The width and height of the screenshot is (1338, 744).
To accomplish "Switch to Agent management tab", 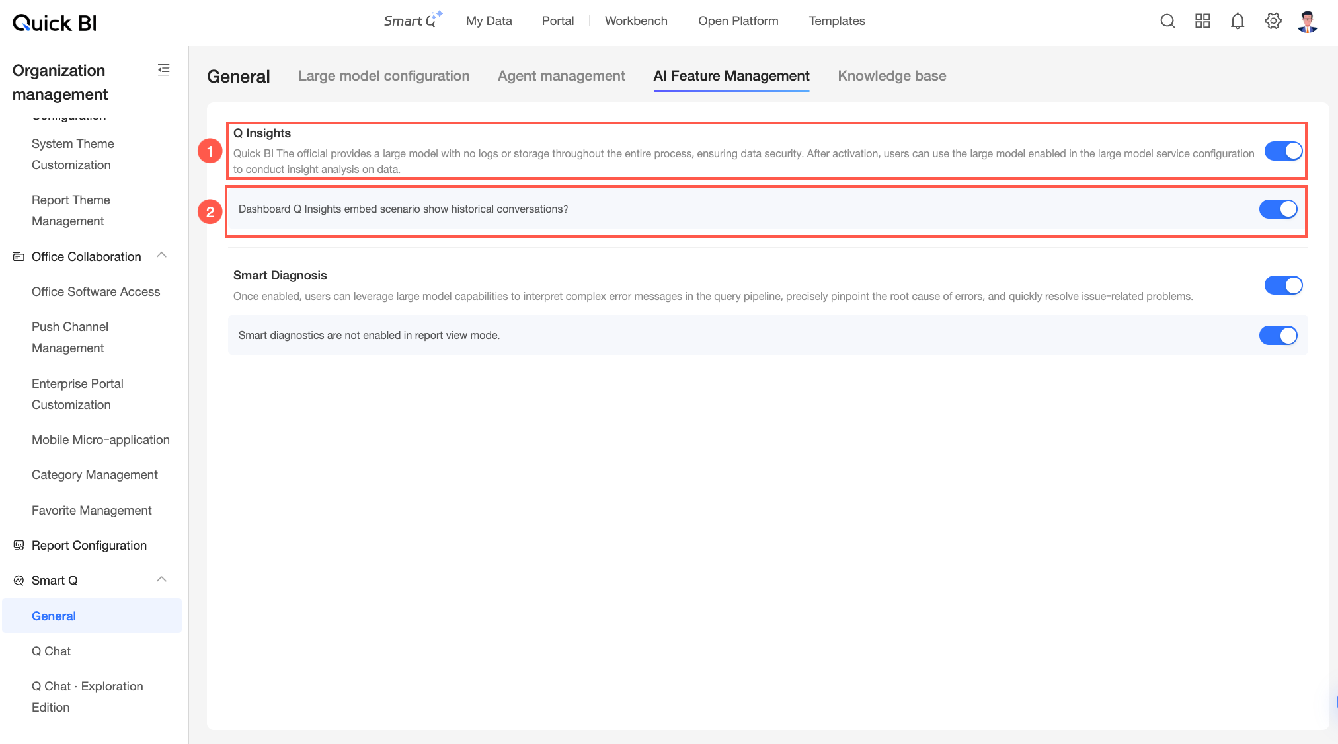I will (x=561, y=76).
